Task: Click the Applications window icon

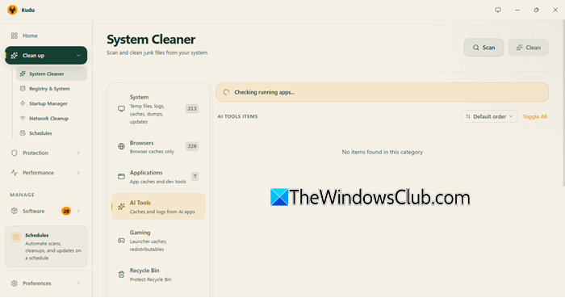Action: pyautogui.click(x=121, y=177)
